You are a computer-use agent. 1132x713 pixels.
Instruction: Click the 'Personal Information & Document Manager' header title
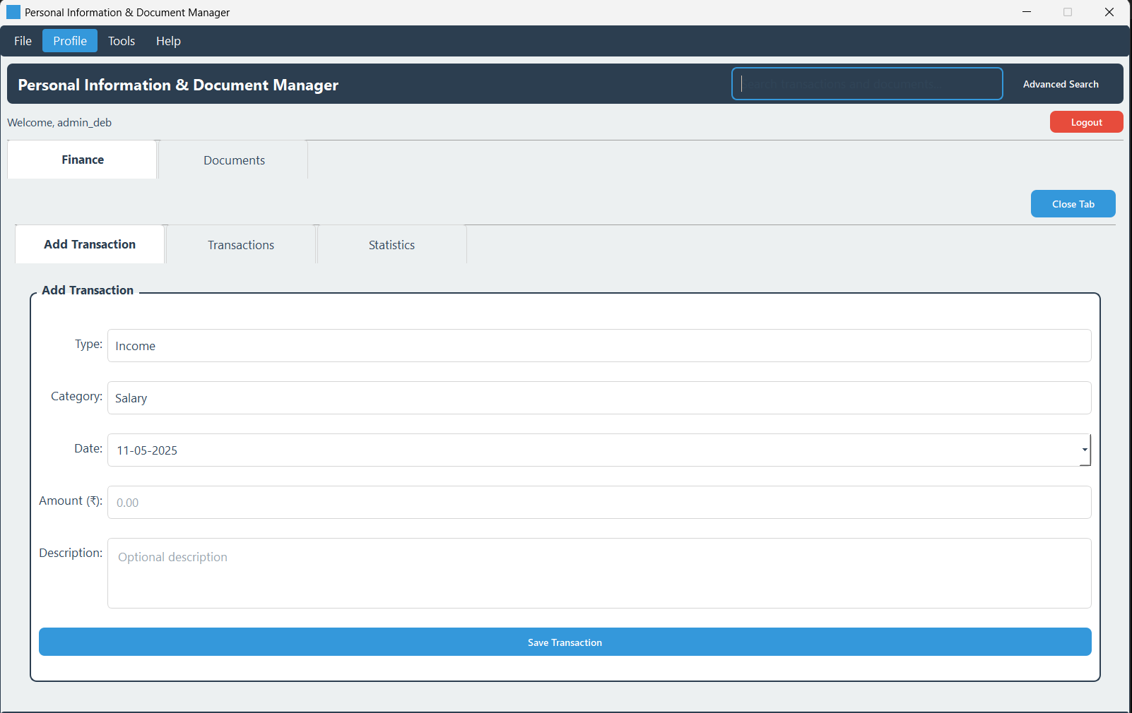(178, 85)
